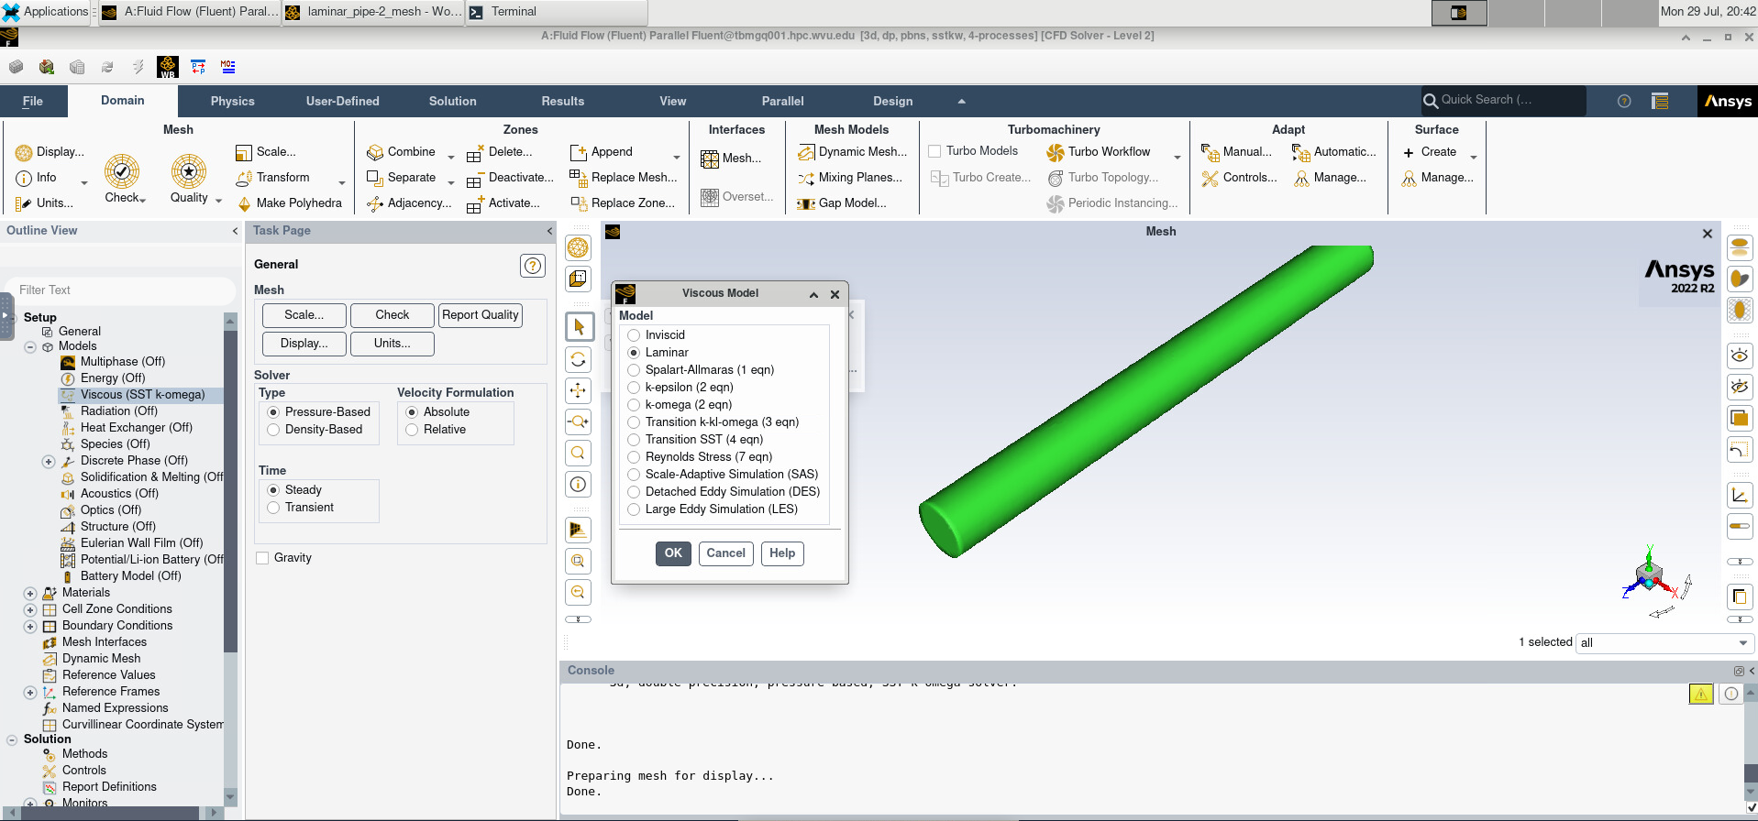Open the surface selection 'all' dropdown
This screenshot has height=821, width=1758.
pyautogui.click(x=1664, y=643)
